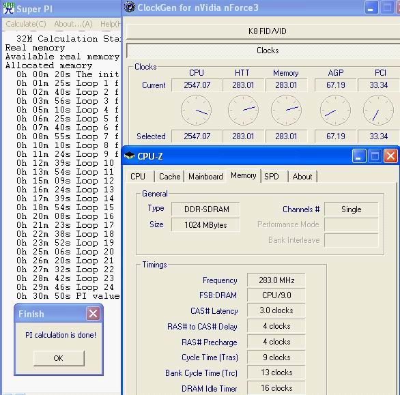Close the CPU-Z window
The width and height of the screenshot is (400, 395).
click(390, 156)
